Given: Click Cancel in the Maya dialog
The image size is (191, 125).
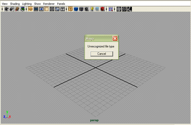Looking at the screenshot, I should point(102,54).
